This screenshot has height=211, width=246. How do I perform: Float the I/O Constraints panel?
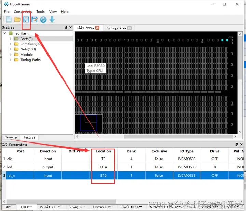[237, 144]
